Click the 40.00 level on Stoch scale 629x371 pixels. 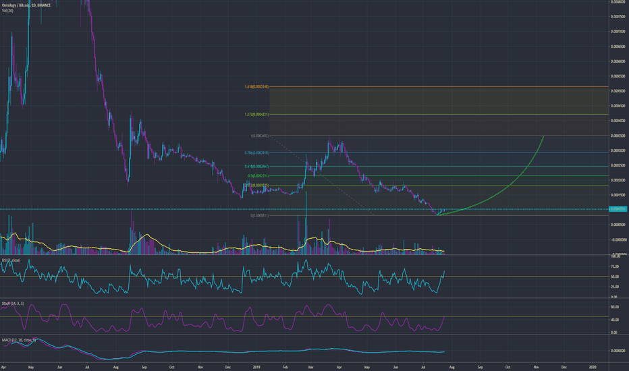click(615, 320)
